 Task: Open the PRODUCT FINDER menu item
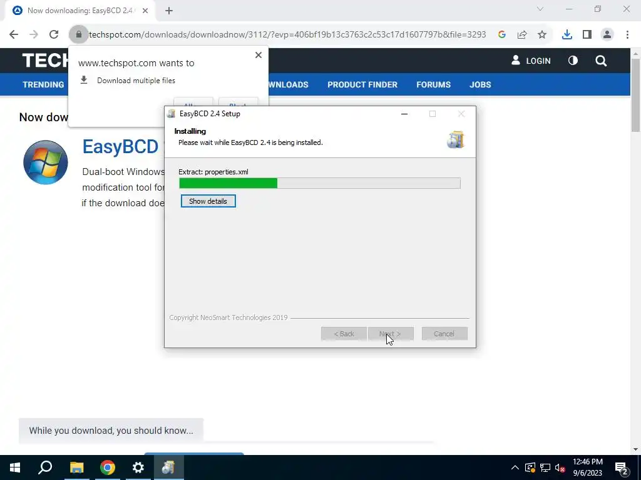coord(362,84)
